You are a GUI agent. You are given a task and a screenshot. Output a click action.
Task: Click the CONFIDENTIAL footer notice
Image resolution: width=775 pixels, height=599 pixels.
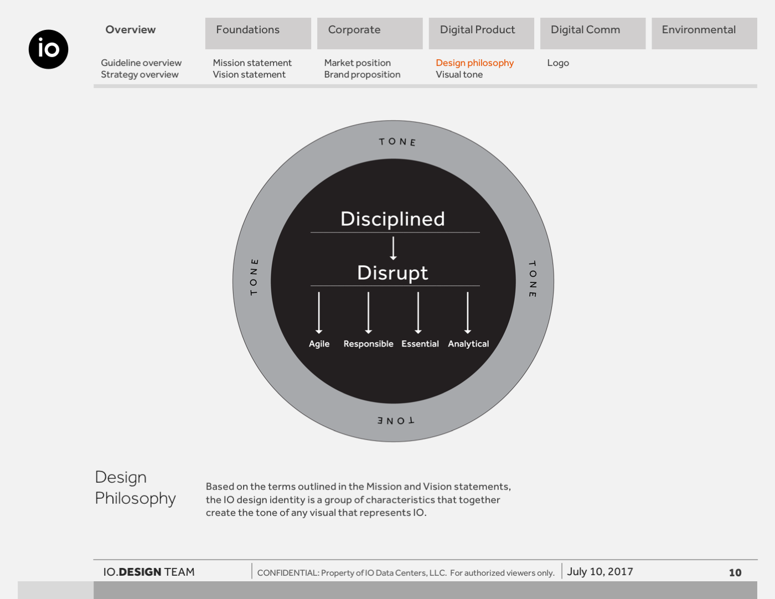tap(406, 573)
